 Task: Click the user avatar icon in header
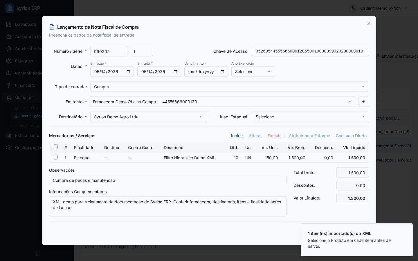[353, 8]
